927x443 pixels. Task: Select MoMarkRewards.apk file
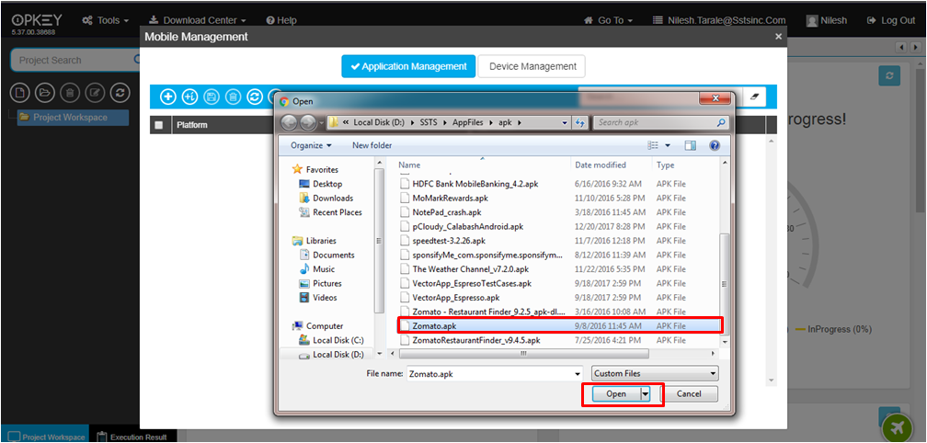pos(450,198)
